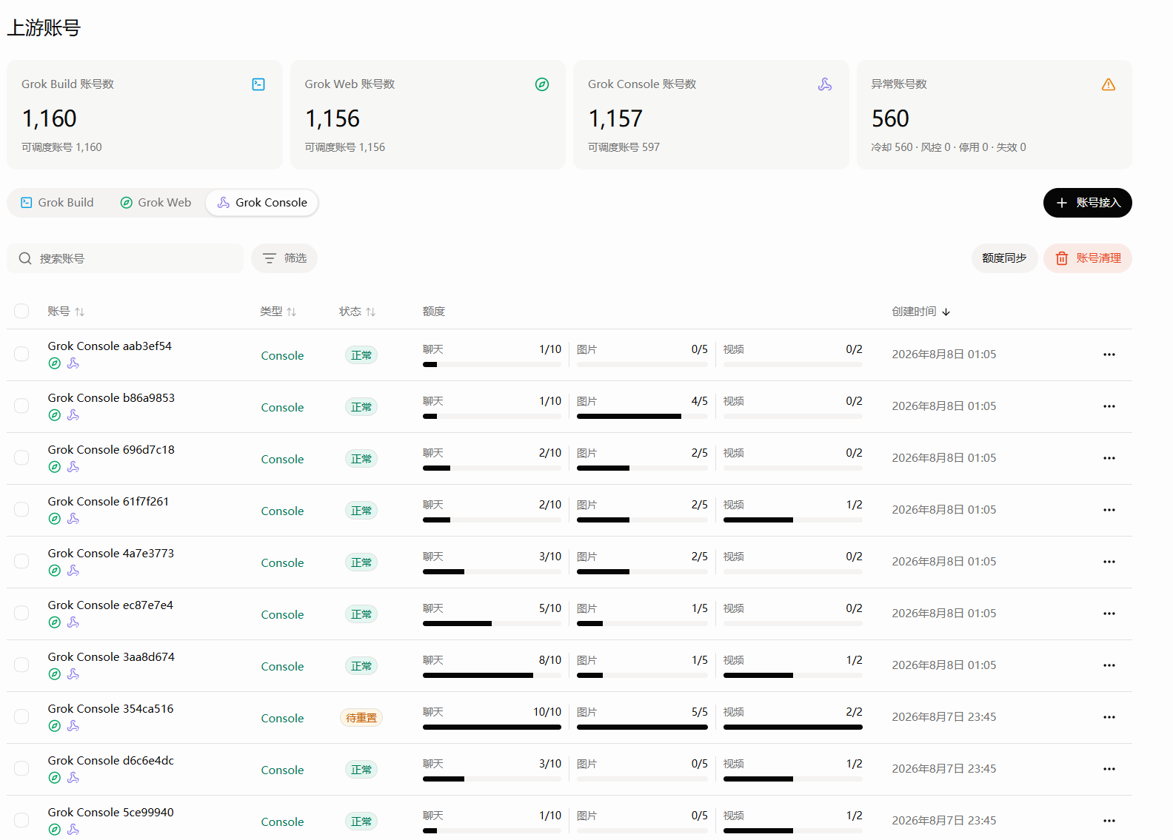
Task: Open more actions for Grok Console 696d7c18
Action: 1109,458
